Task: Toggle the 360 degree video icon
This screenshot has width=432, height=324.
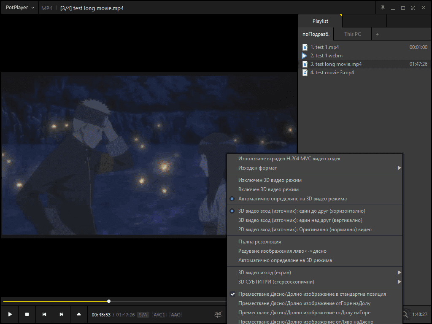Action: tap(218, 314)
